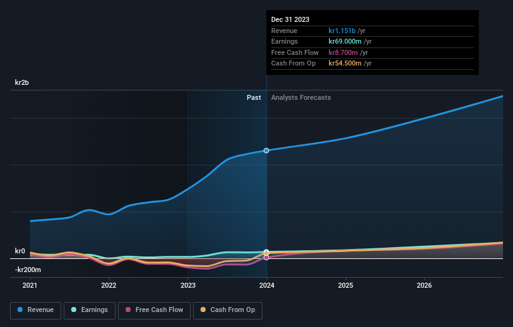
Task: Click the Dec 31 2023 tooltip date
Action: point(290,19)
